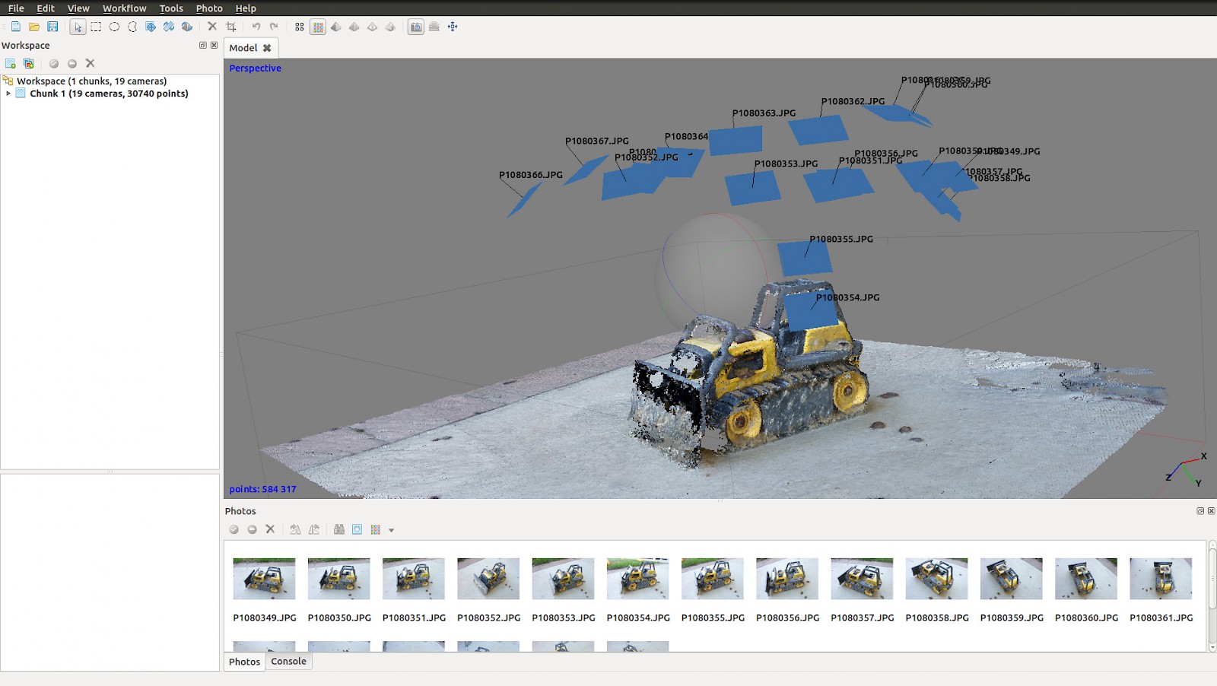1217x686 pixels.
Task: Delete selected points with the X toolbar icon
Action: click(x=212, y=27)
